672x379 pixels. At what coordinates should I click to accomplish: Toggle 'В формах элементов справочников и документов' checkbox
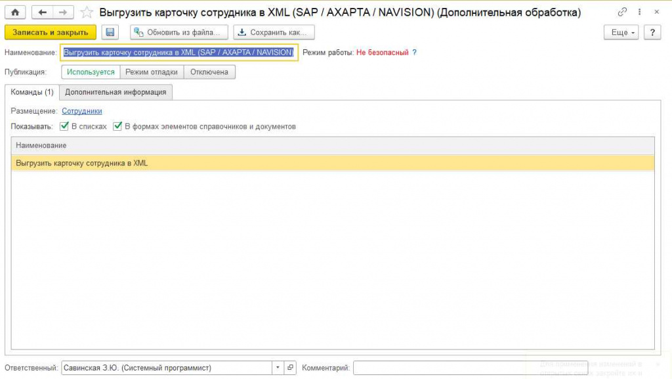(117, 126)
